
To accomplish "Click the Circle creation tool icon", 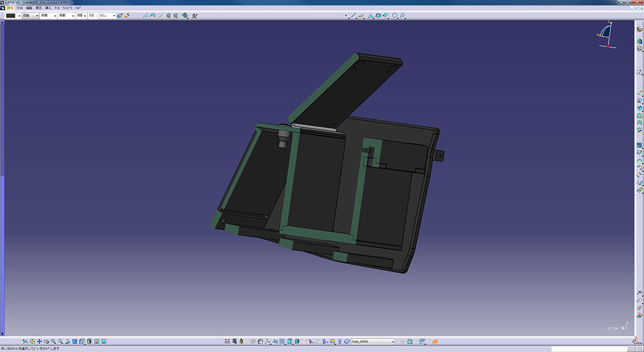I will (x=395, y=15).
